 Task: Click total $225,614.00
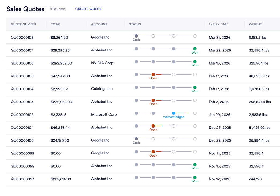61,179
